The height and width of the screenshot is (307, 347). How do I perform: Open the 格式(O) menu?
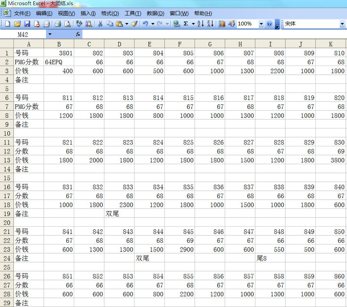pyautogui.click(x=111, y=13)
